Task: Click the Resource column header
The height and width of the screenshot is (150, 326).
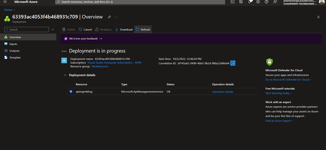Action: coord(81,84)
